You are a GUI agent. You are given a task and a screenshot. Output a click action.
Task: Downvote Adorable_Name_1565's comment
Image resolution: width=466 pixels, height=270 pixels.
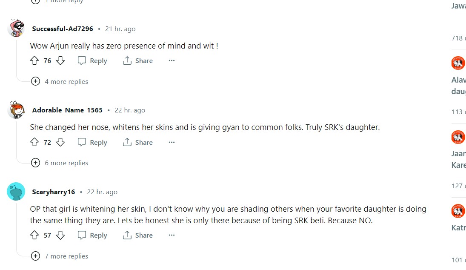(60, 142)
